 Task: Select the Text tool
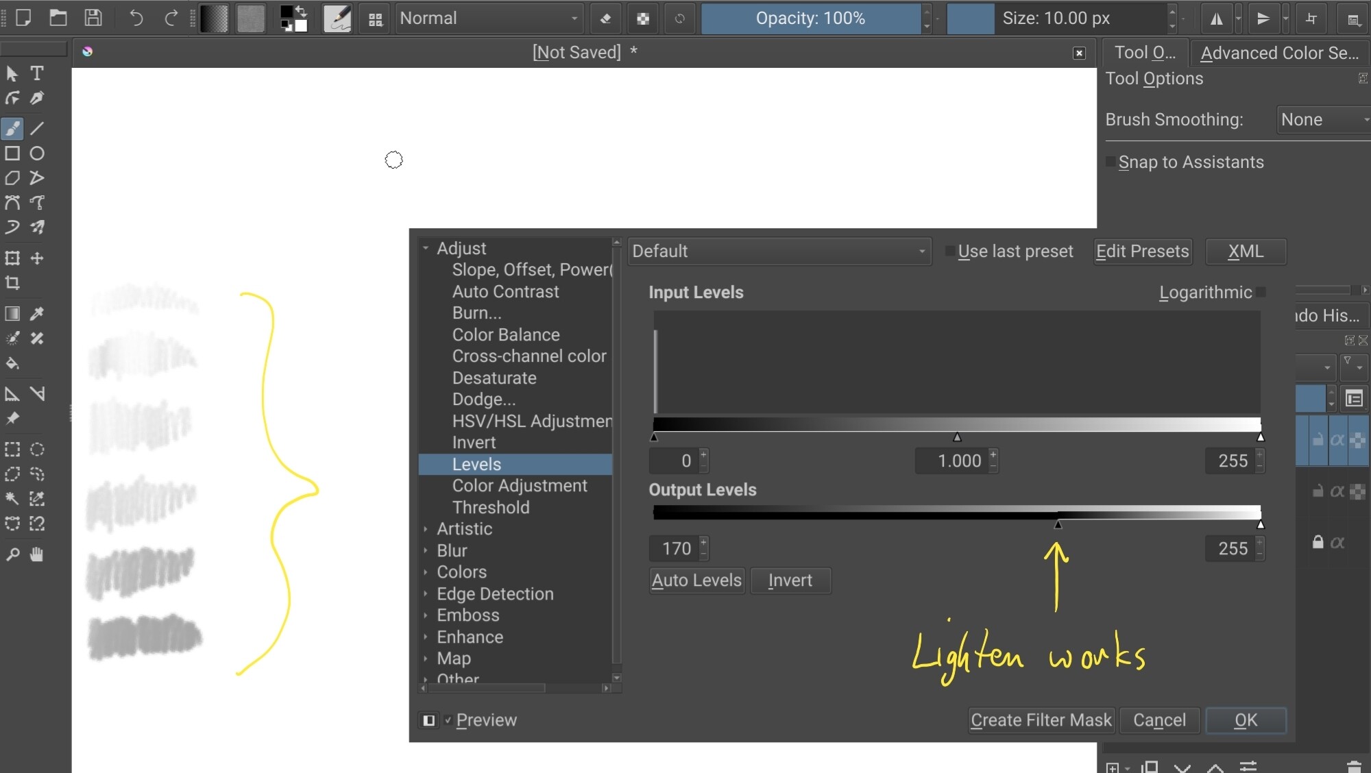point(37,73)
